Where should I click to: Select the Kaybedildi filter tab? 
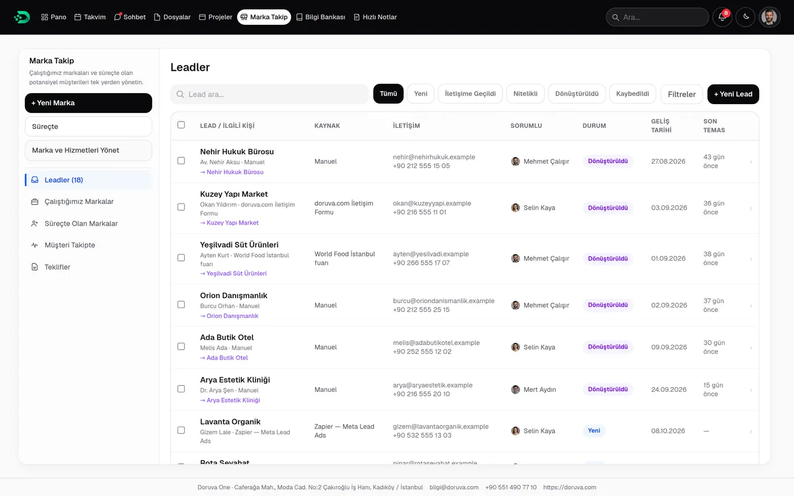[633, 94]
